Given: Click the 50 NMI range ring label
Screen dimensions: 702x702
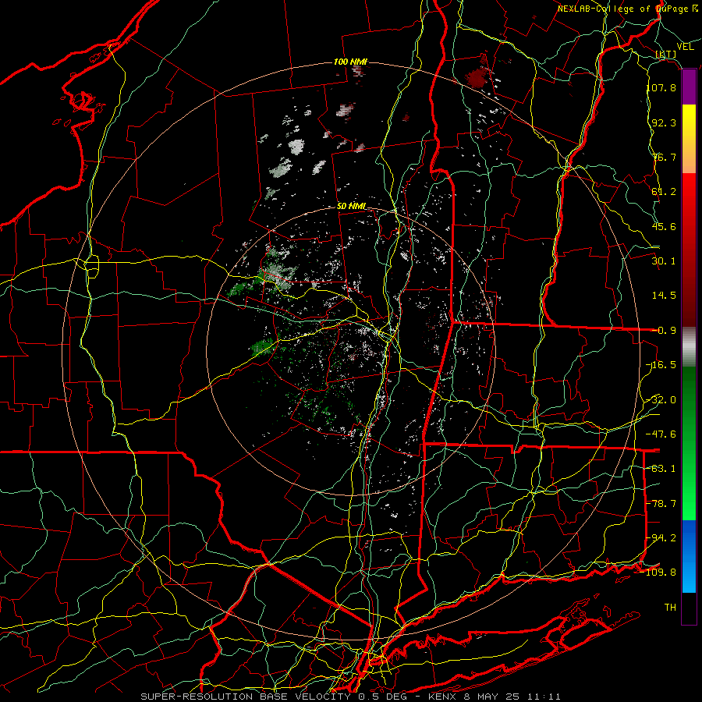Looking at the screenshot, I should (352, 207).
